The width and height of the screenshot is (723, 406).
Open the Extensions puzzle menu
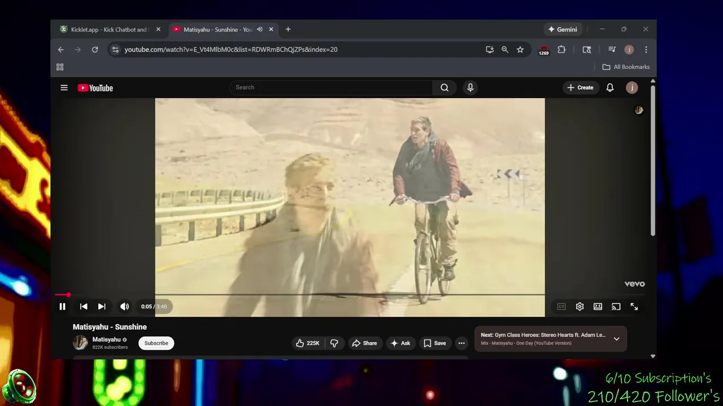(561, 50)
